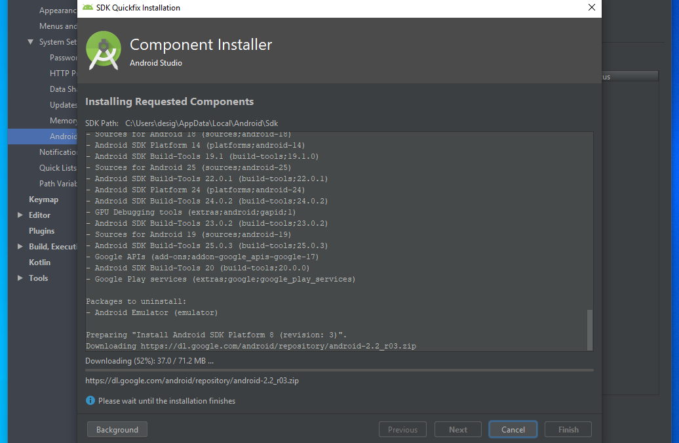The width and height of the screenshot is (679, 443).
Task: Open Appearance in the settings tree
Action: (58, 11)
